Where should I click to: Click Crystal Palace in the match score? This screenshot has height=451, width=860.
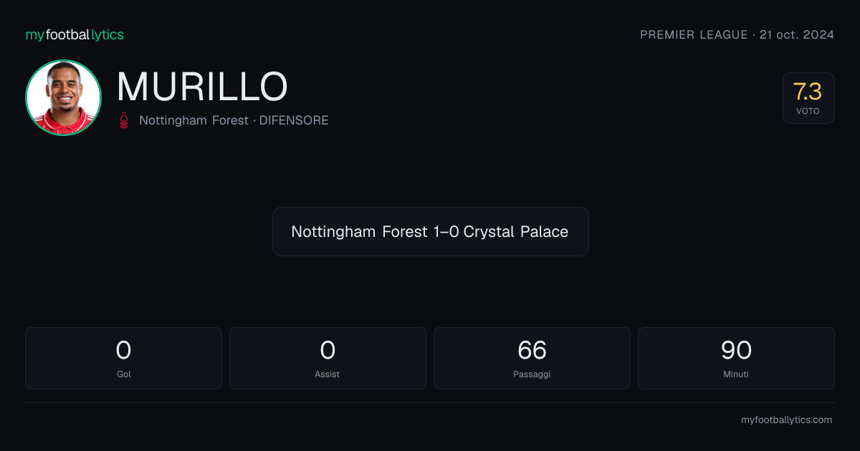coord(516,232)
